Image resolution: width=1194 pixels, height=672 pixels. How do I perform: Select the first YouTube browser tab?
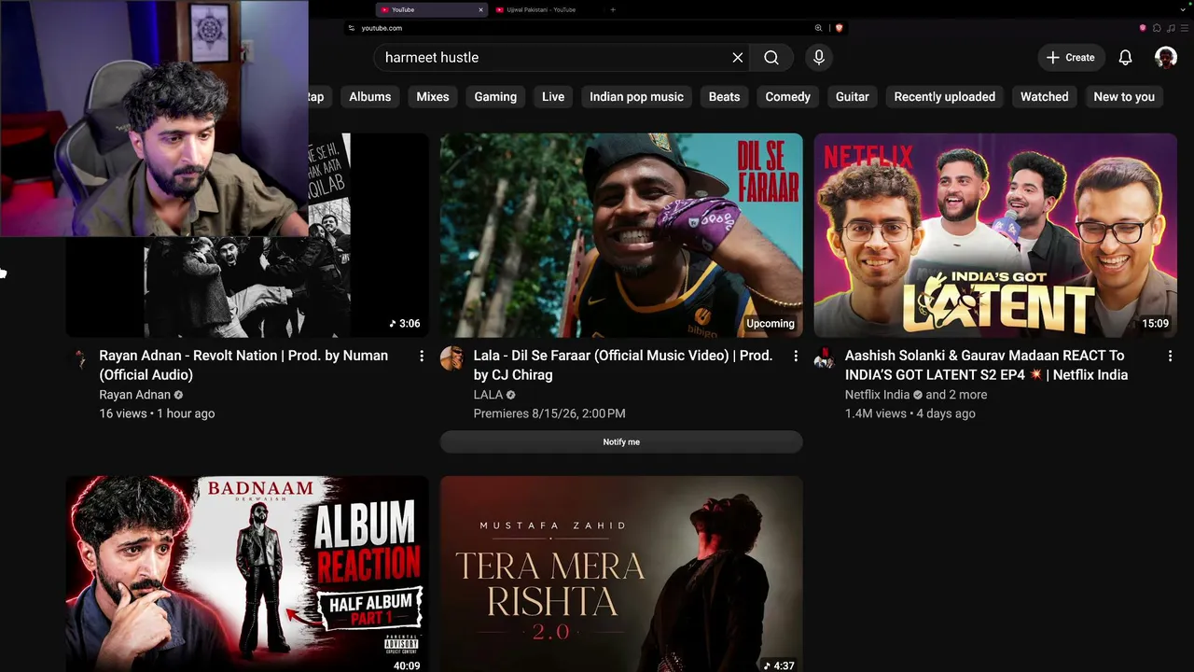(432, 9)
